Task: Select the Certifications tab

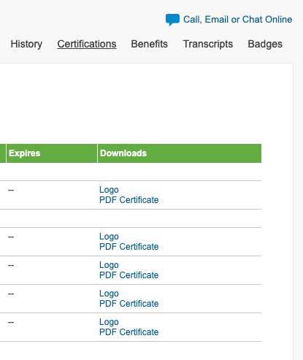Action: 87,44
